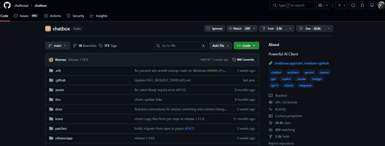Image resolution: width=385 pixels, height=146 pixels.
Task: Open the GitHub Copilot chat icon
Action: (x=320, y=5)
